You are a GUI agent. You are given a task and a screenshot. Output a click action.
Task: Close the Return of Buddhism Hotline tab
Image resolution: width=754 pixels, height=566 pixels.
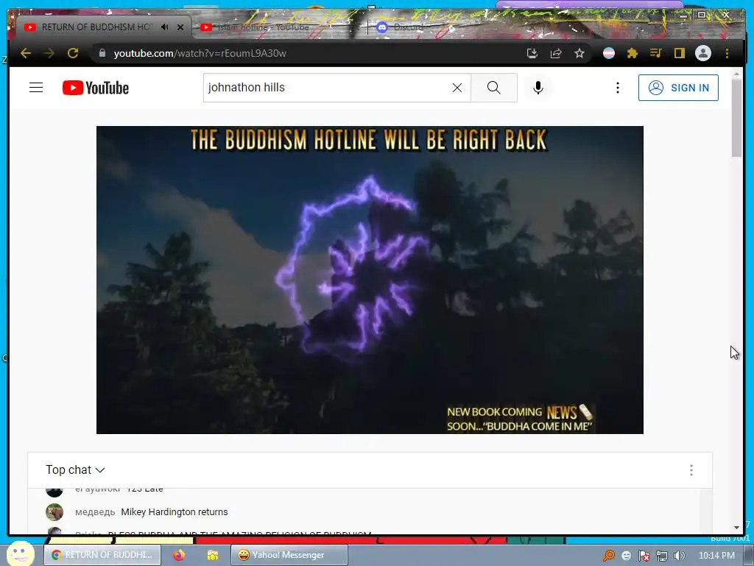[x=180, y=27]
